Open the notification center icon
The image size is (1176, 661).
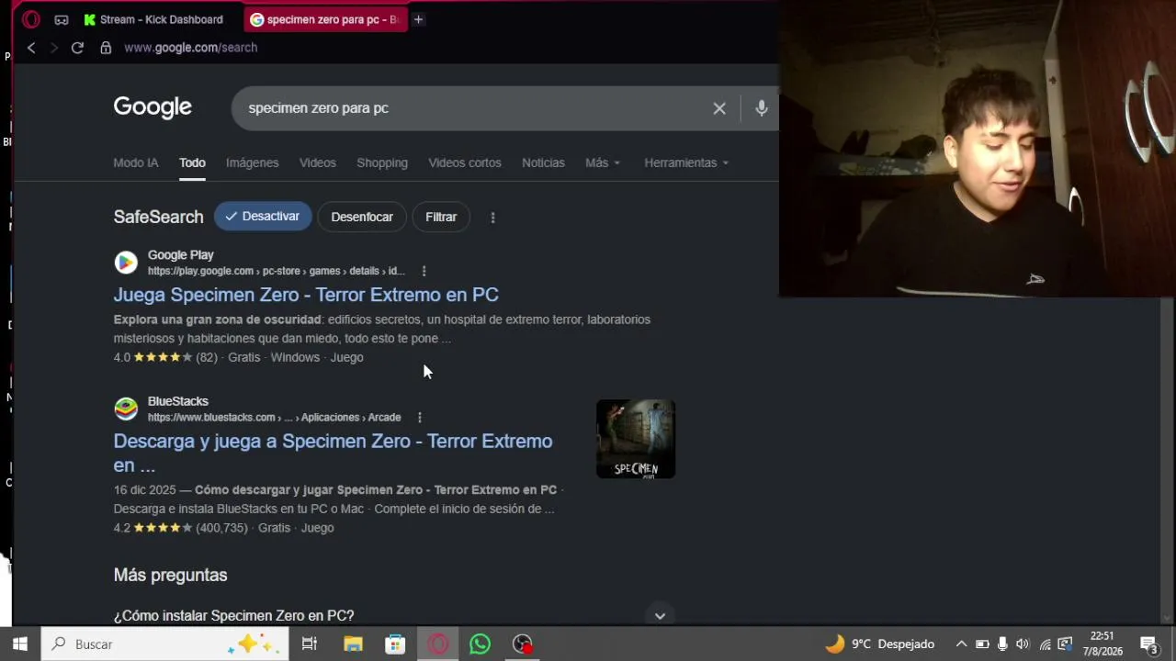tap(1148, 644)
